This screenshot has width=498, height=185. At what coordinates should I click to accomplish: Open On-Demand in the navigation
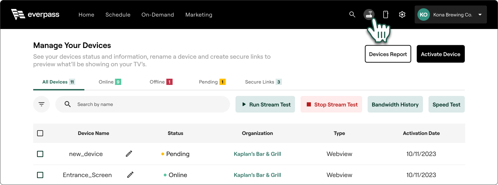[x=158, y=14]
